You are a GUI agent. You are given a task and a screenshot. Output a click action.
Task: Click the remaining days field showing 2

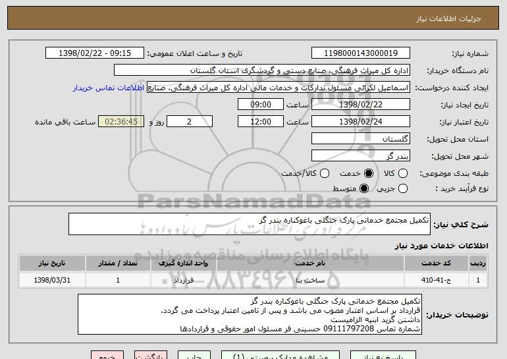(190, 122)
